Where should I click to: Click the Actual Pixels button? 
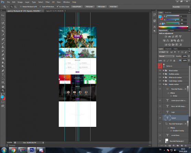click(x=77, y=7)
